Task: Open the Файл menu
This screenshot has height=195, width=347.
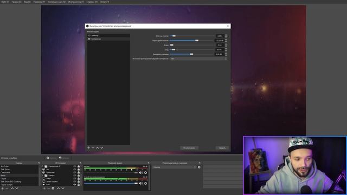Action: pyautogui.click(x=5, y=2)
